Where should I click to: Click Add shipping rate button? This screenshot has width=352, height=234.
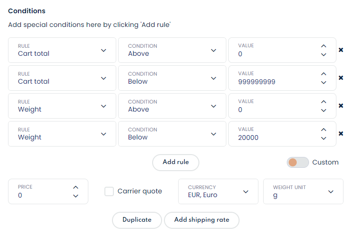coord(202,220)
